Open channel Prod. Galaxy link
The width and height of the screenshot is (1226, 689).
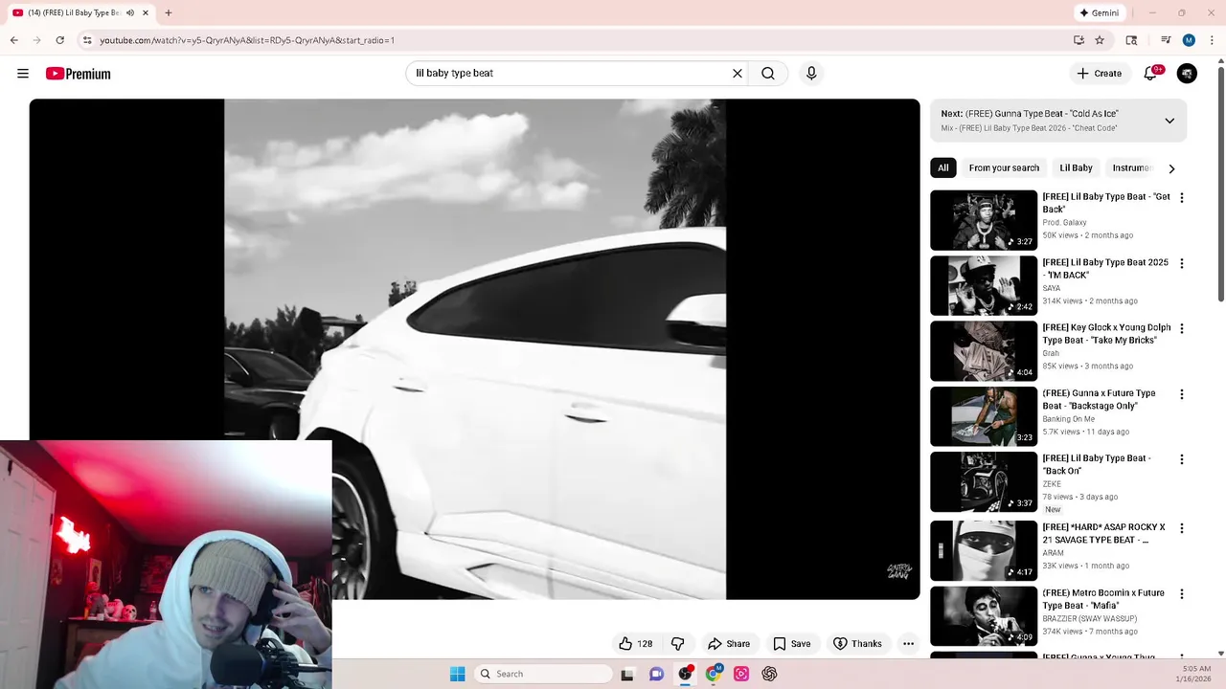pyautogui.click(x=1064, y=222)
